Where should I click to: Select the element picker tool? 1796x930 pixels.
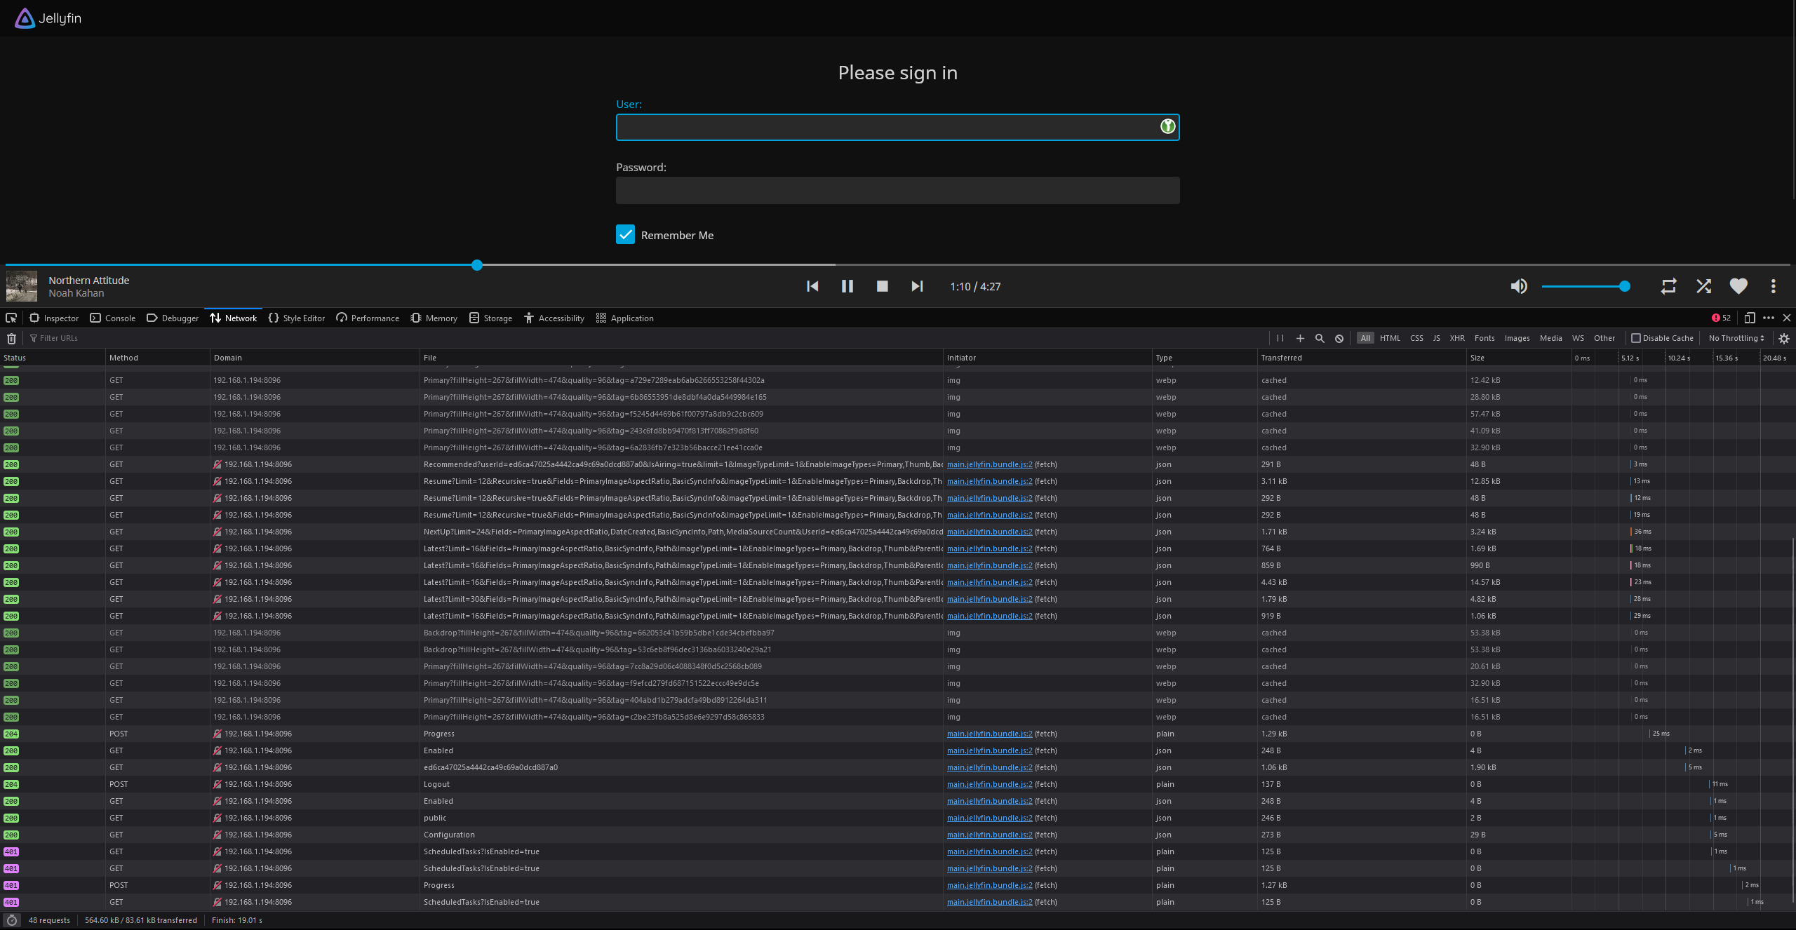pyautogui.click(x=11, y=318)
